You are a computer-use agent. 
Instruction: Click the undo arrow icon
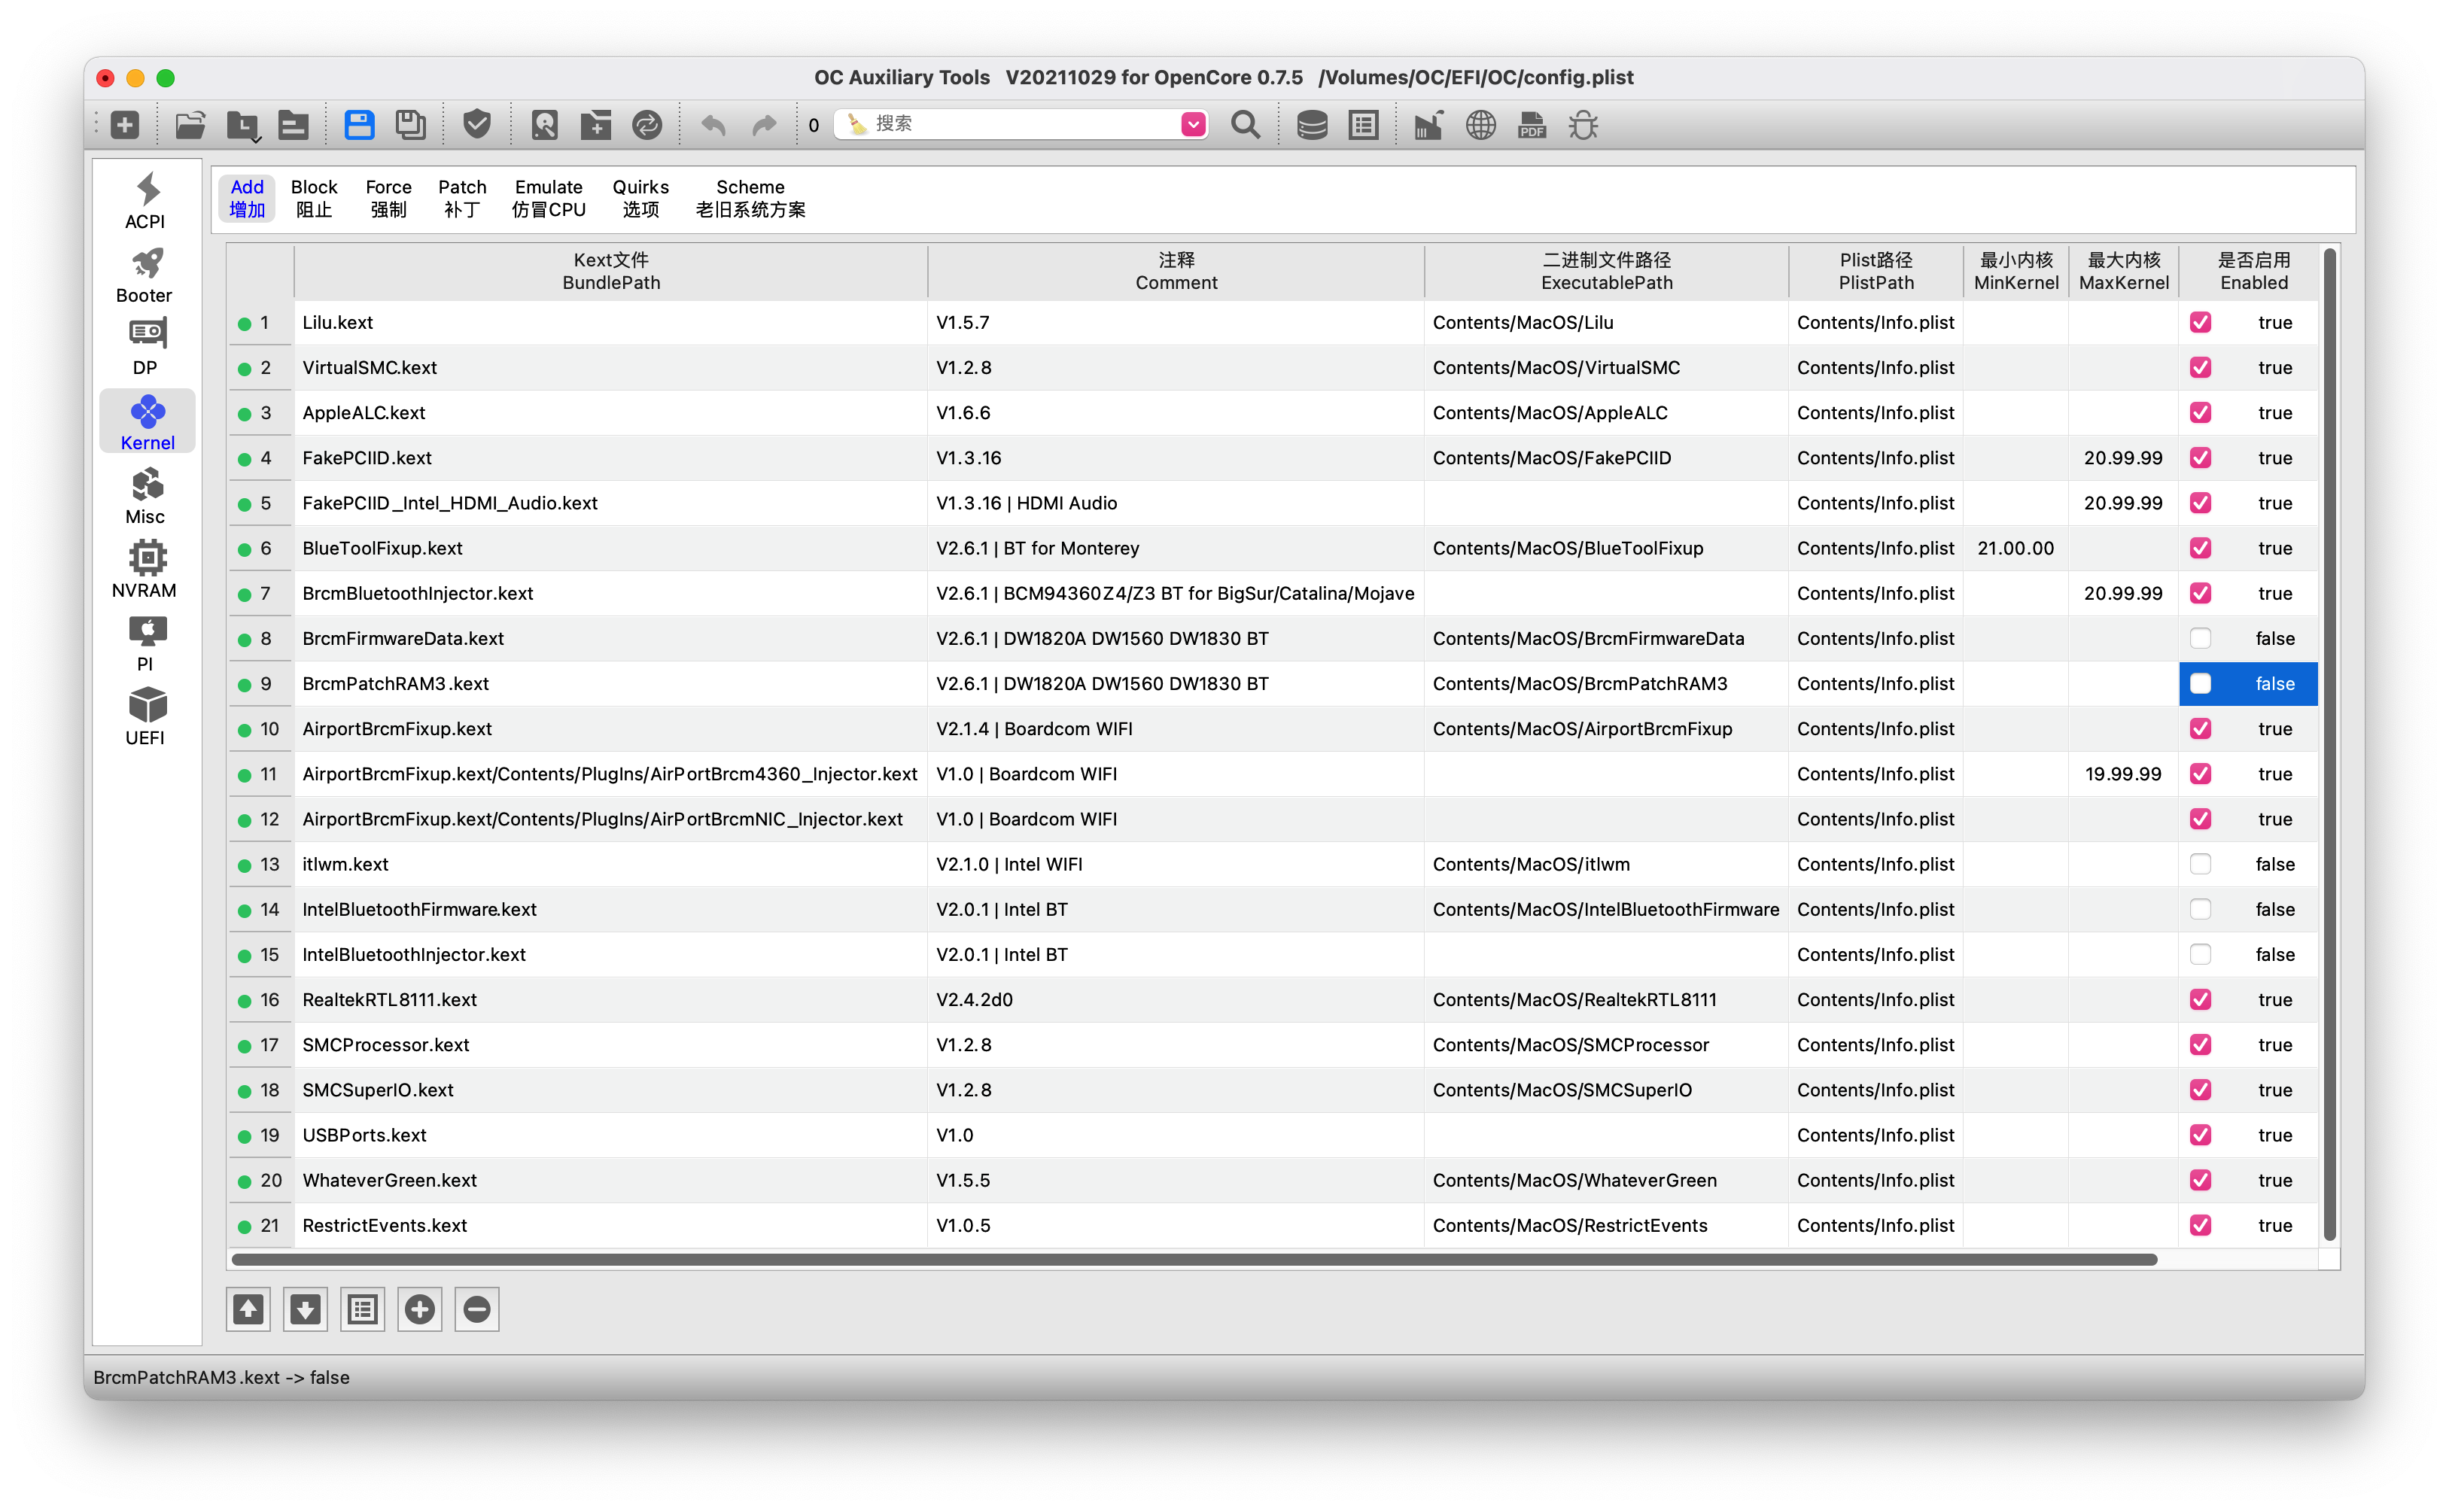point(713,125)
